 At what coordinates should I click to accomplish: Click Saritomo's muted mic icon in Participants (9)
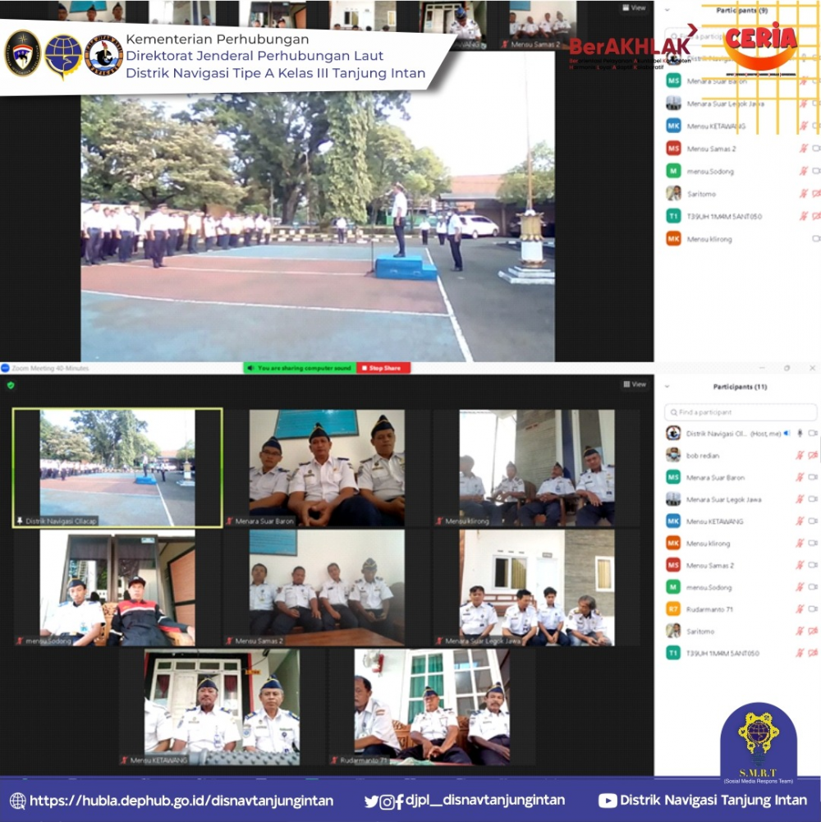point(803,194)
